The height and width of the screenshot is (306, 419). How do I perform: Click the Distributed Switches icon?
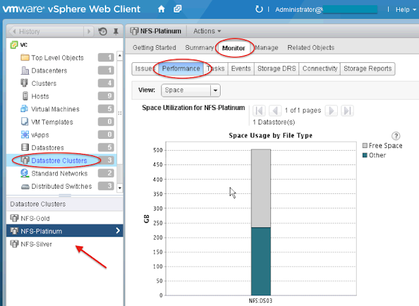click(x=25, y=187)
